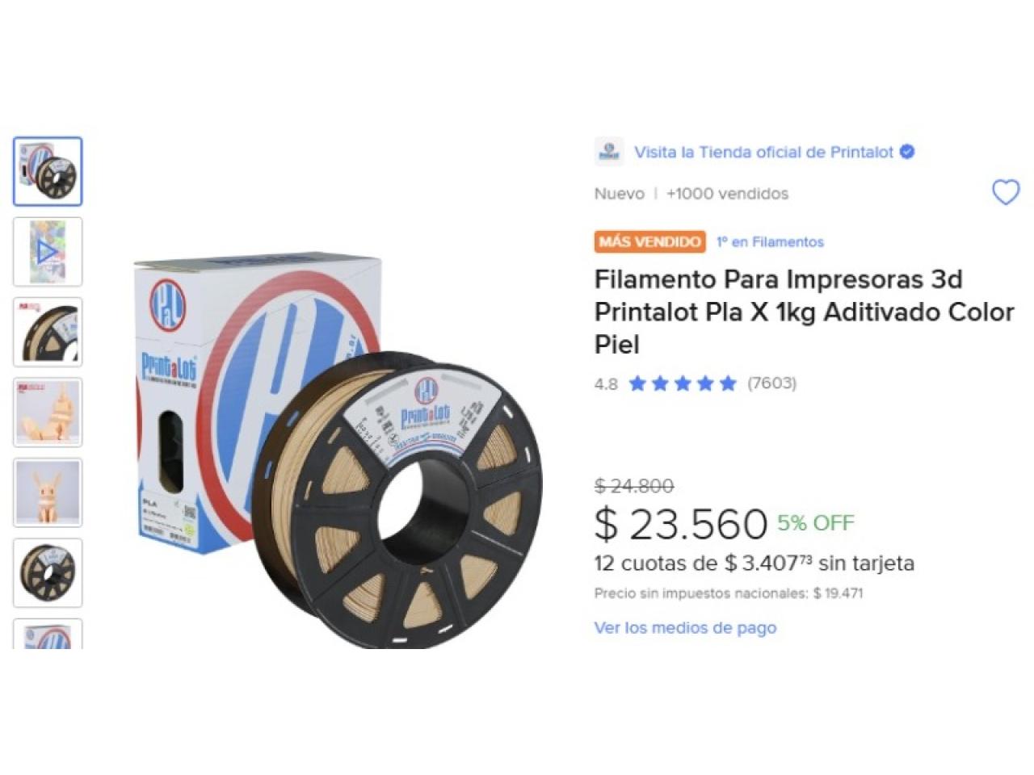Screen dimensions: 1034x775
Task: Select the thumbnail of printed rabbit model
Action: [x=48, y=492]
